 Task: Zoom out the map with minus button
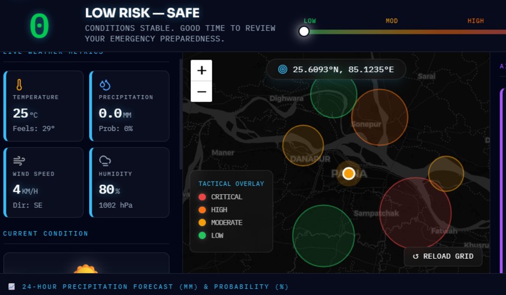click(x=202, y=91)
